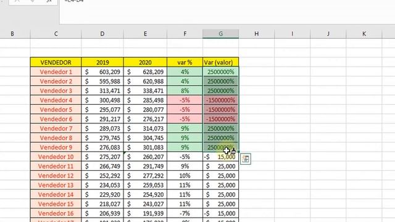Viewport: 395px width, 222px height.
Task: Click the 2020 value 280,077
Action: click(145, 110)
